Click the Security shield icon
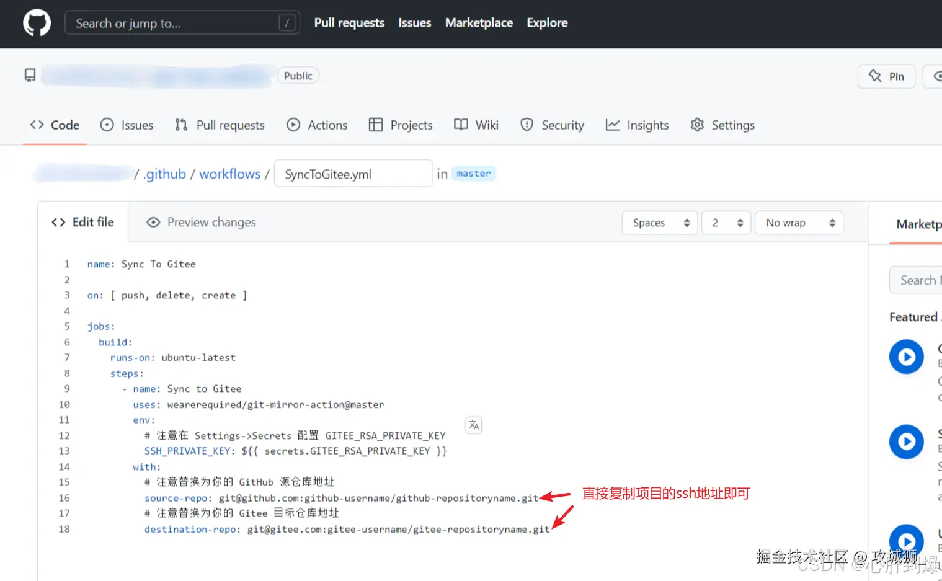942x581 pixels. 527,125
